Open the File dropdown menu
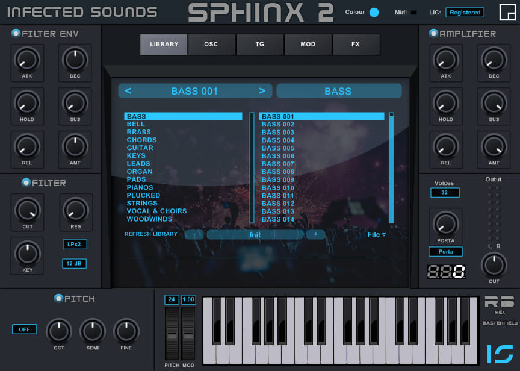 point(376,235)
